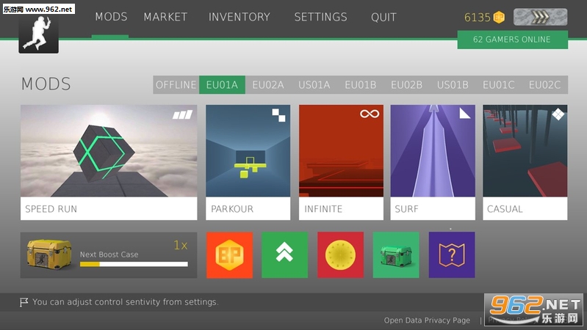Click the MODS section heading
Viewport: 587px width, 330px height.
46,84
